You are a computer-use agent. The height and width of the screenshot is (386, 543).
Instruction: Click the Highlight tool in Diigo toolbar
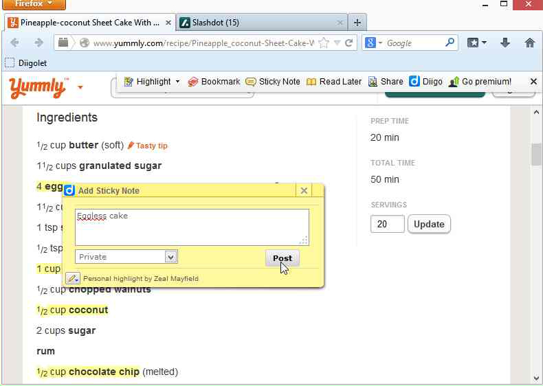[x=148, y=82]
